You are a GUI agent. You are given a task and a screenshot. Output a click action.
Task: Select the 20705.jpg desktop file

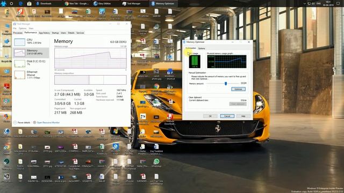click(x=47, y=148)
